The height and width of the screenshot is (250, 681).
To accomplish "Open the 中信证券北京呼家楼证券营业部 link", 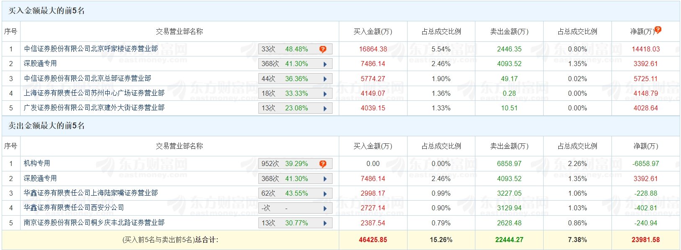I will (x=91, y=49).
